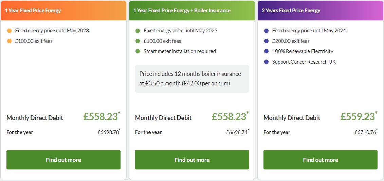Click the purple bullet beside '£200.00 exit fees'
Screen dimensions: 384x181
(267, 41)
